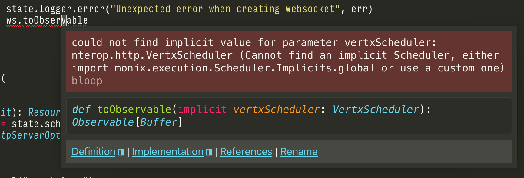Click the peek icon next to Definition
Screen dimensions: 524x178
click(121, 152)
